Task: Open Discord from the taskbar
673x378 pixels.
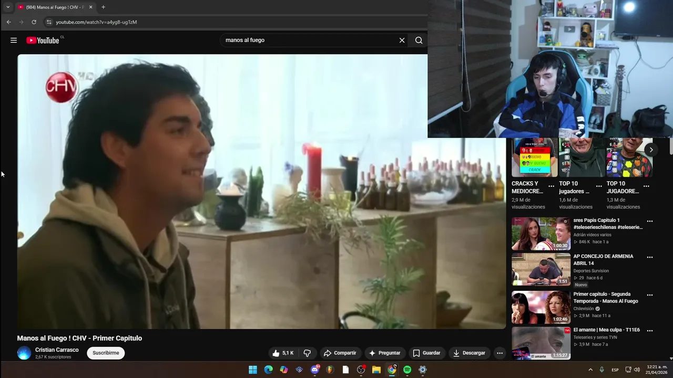Action: [315, 370]
